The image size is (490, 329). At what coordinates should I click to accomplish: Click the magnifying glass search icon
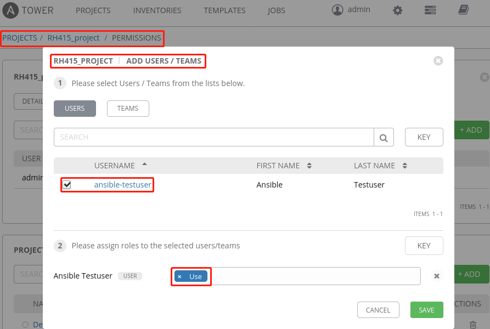384,138
